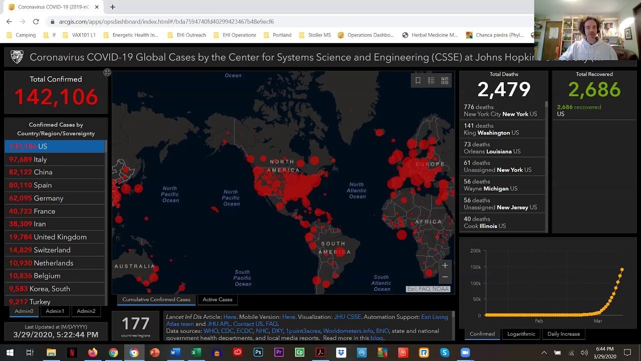Image resolution: width=641 pixels, height=361 pixels.
Task: Select the Admin1 tab
Action: click(55, 311)
